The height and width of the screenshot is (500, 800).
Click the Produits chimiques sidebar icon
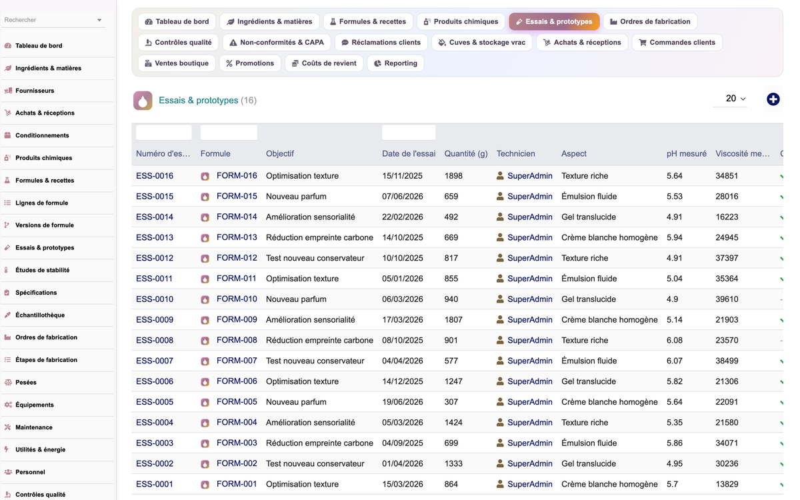[8, 158]
